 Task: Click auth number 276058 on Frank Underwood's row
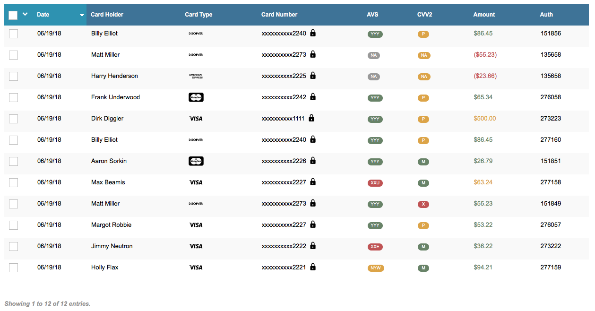tap(551, 97)
